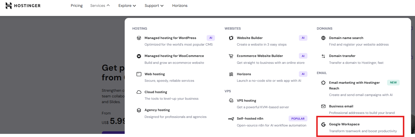Image resolution: width=415 pixels, height=137 pixels.
Task: Open Horizons in the top navigation
Action: point(180,5)
